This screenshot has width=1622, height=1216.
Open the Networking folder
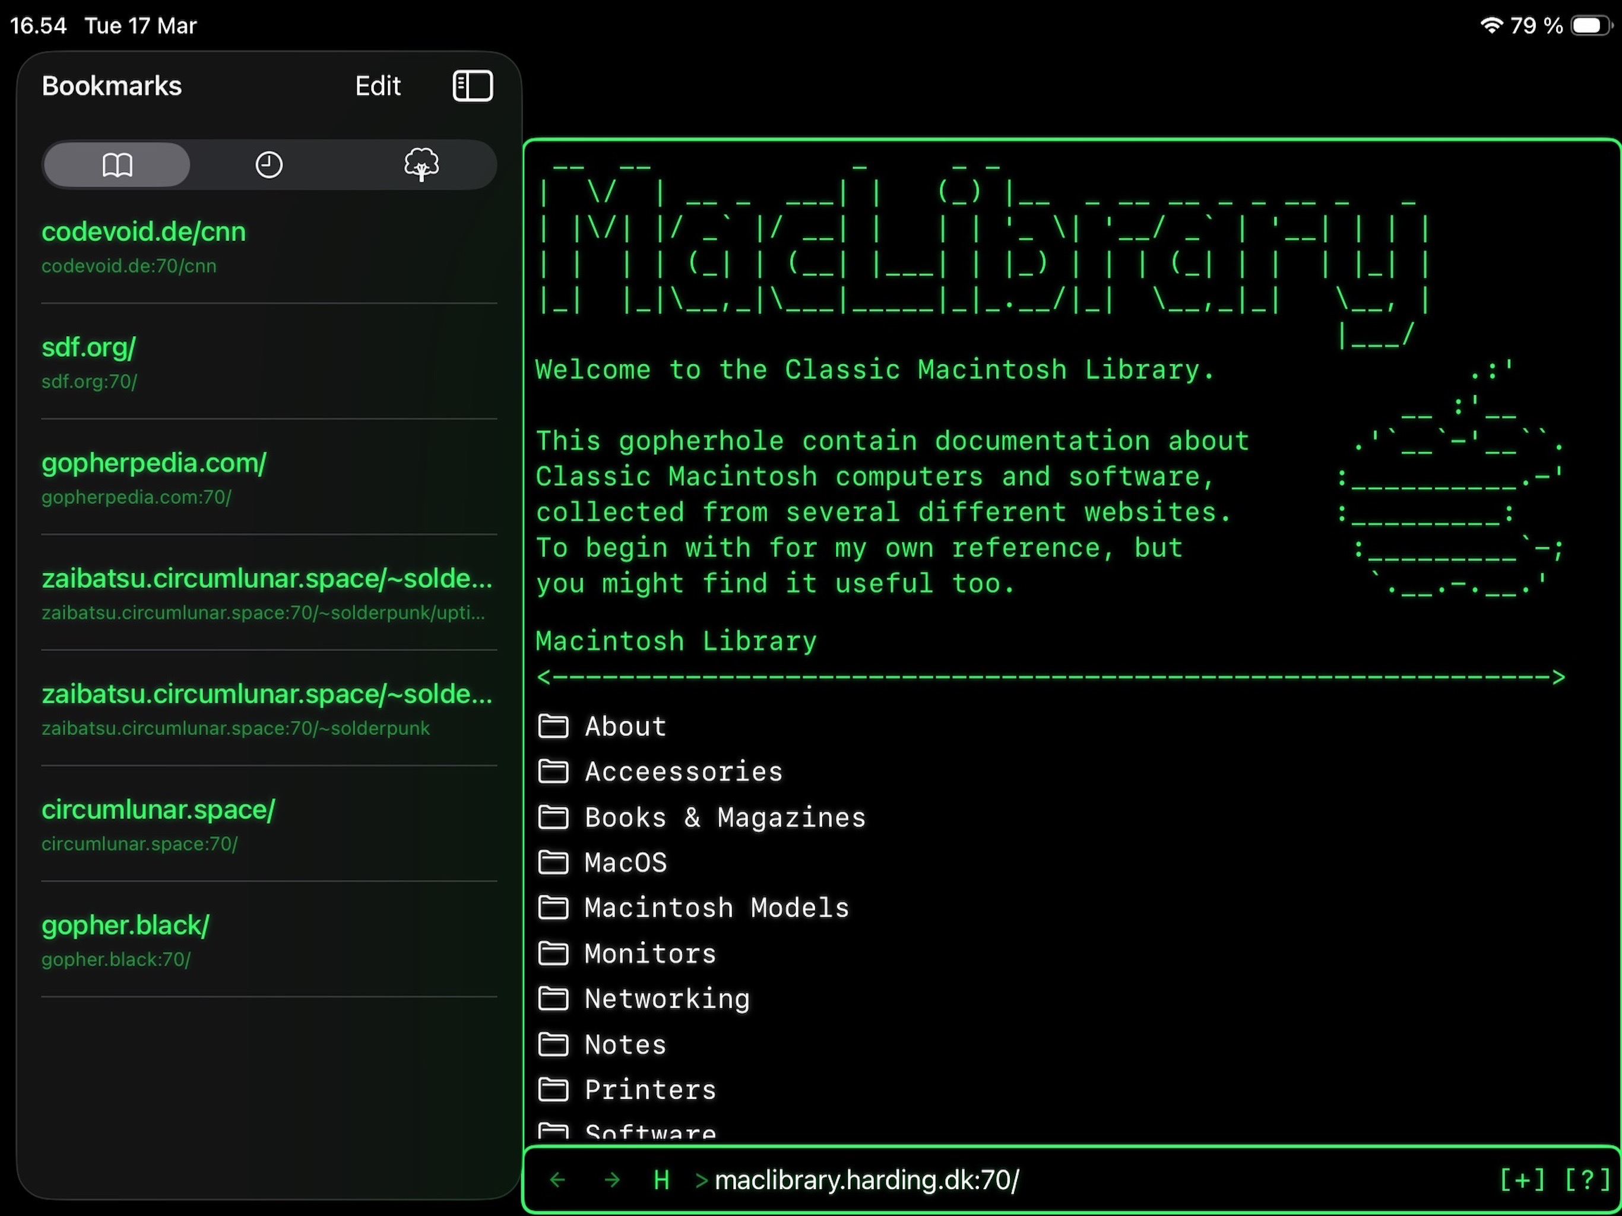(644, 999)
